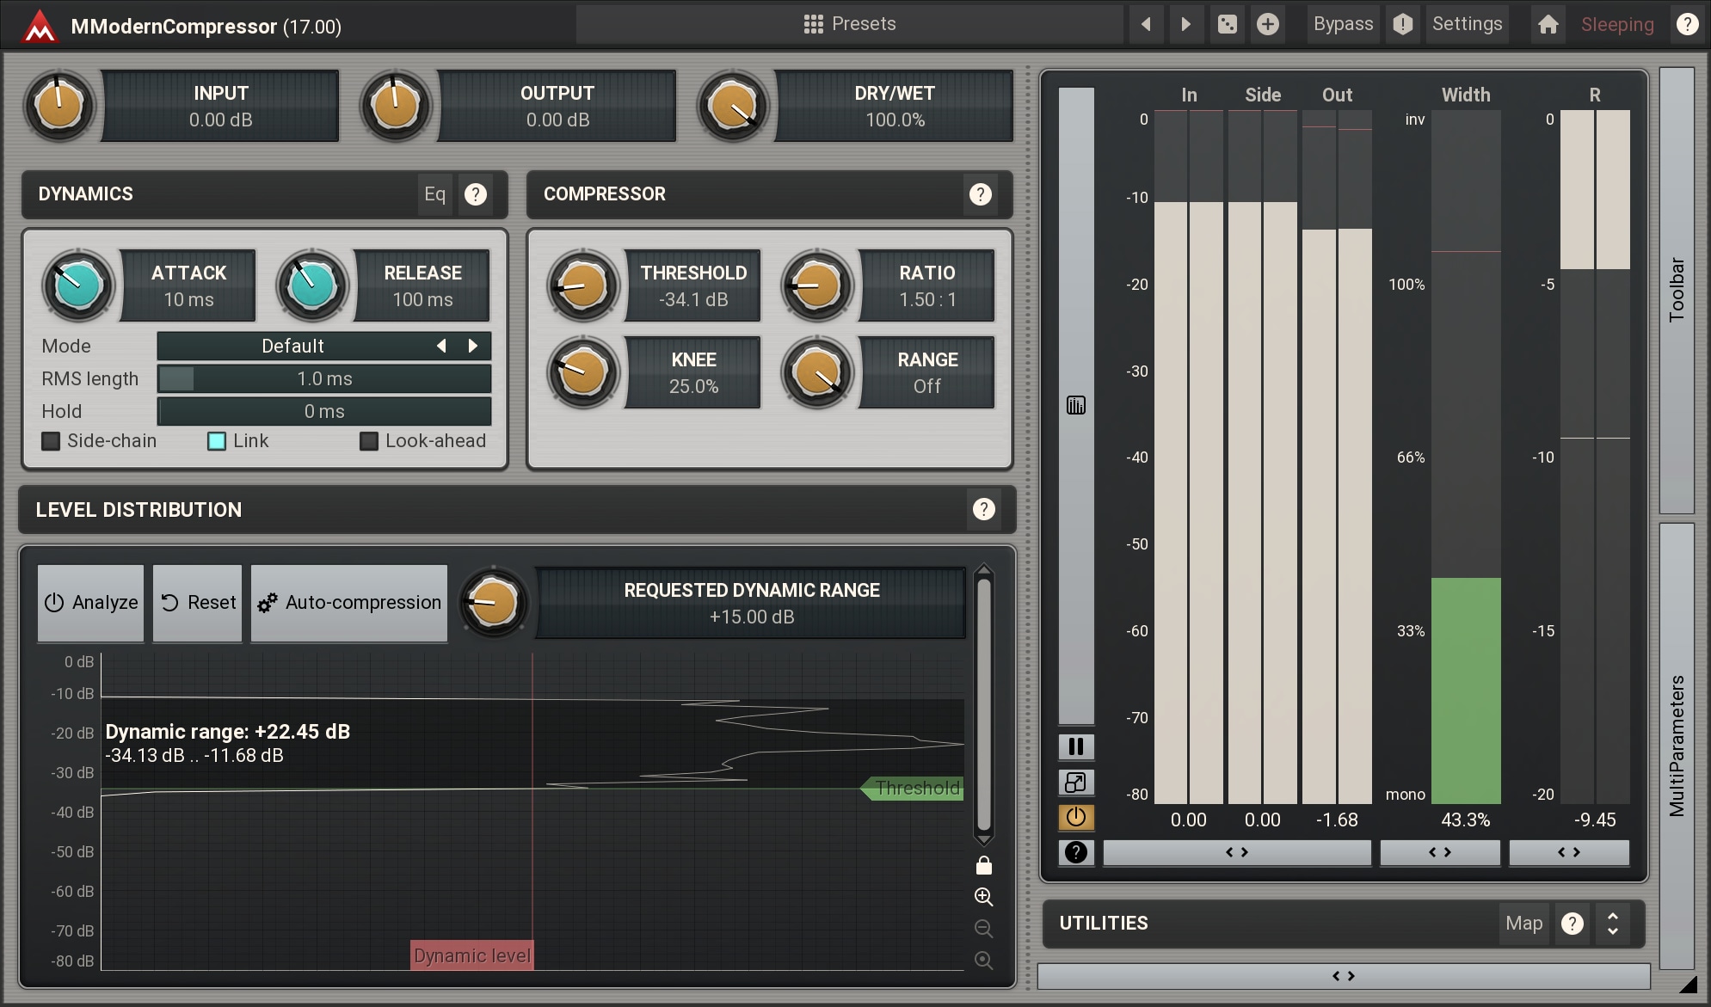Image resolution: width=1711 pixels, height=1007 pixels.
Task: Click the RMS length slider
Action: (324, 378)
